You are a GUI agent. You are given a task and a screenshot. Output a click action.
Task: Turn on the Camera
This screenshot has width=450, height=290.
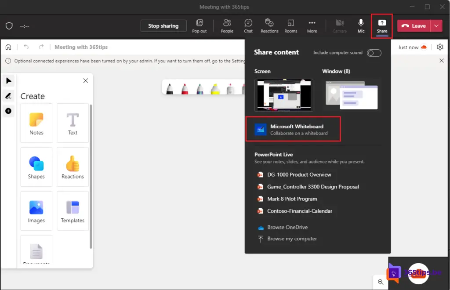click(x=340, y=26)
